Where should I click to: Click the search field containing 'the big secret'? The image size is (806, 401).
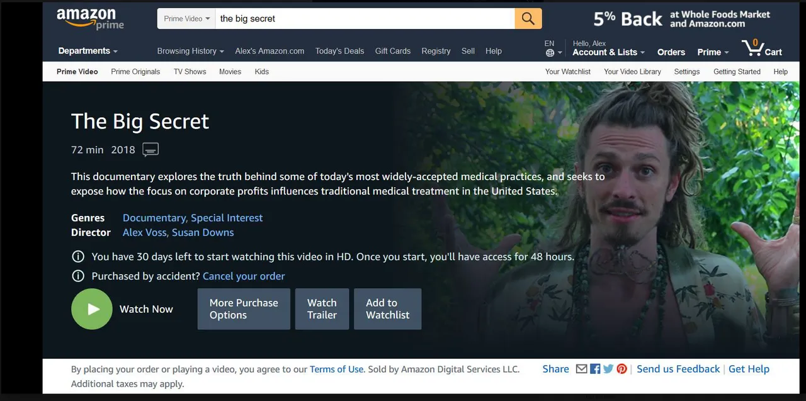(365, 18)
